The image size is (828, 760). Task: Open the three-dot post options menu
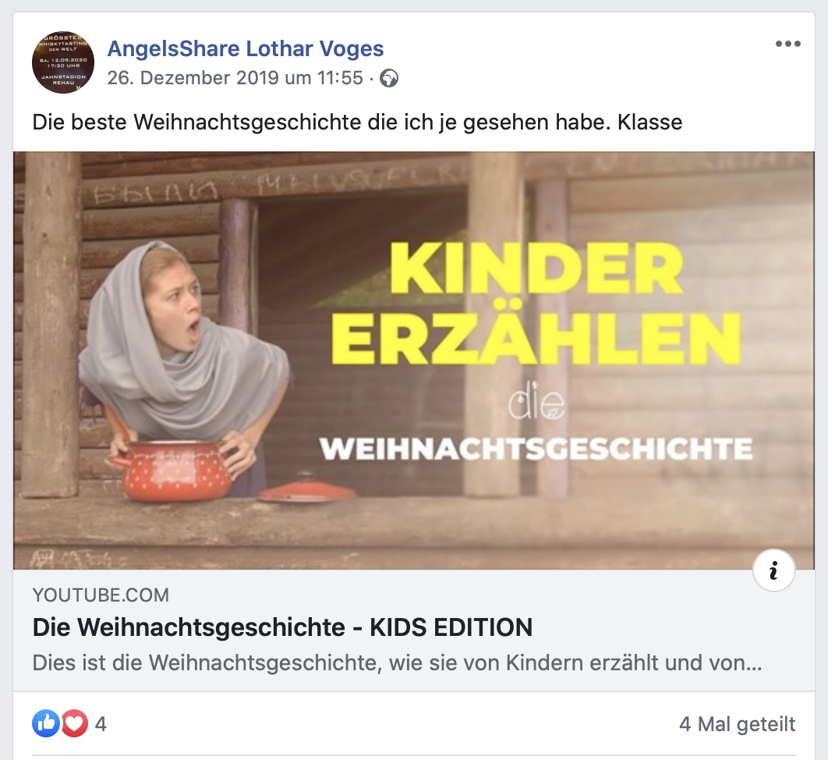tap(788, 44)
